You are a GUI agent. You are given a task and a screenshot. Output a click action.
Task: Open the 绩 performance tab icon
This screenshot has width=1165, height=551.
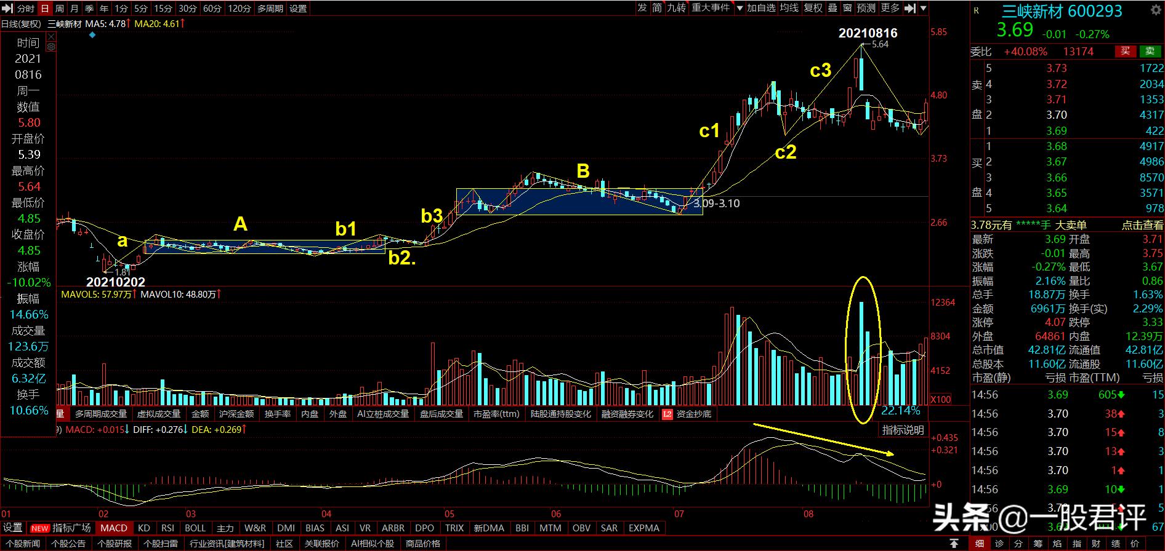coord(1115,544)
